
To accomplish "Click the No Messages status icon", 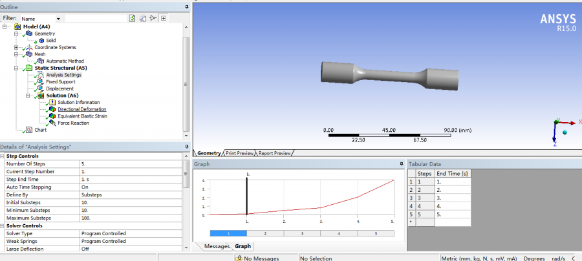I will [239, 258].
